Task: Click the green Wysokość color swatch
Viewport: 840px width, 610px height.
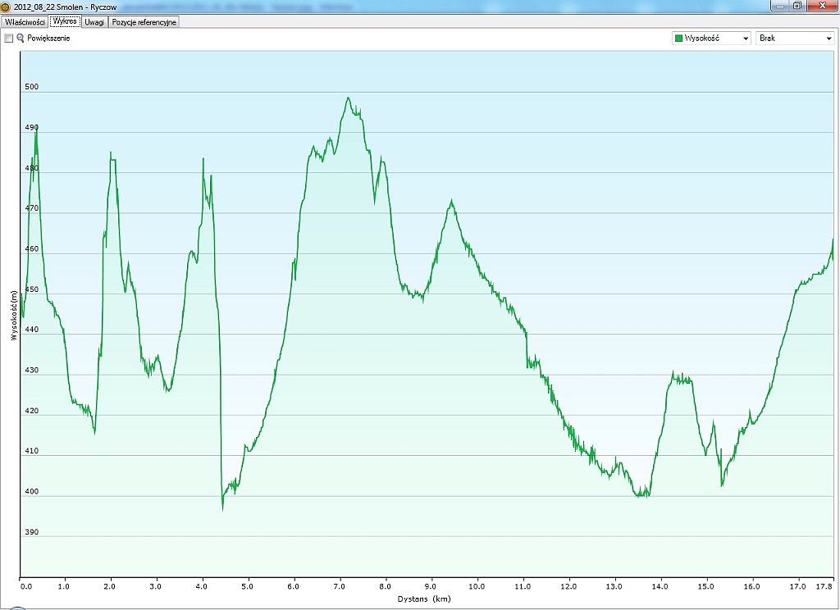Action: [678, 39]
